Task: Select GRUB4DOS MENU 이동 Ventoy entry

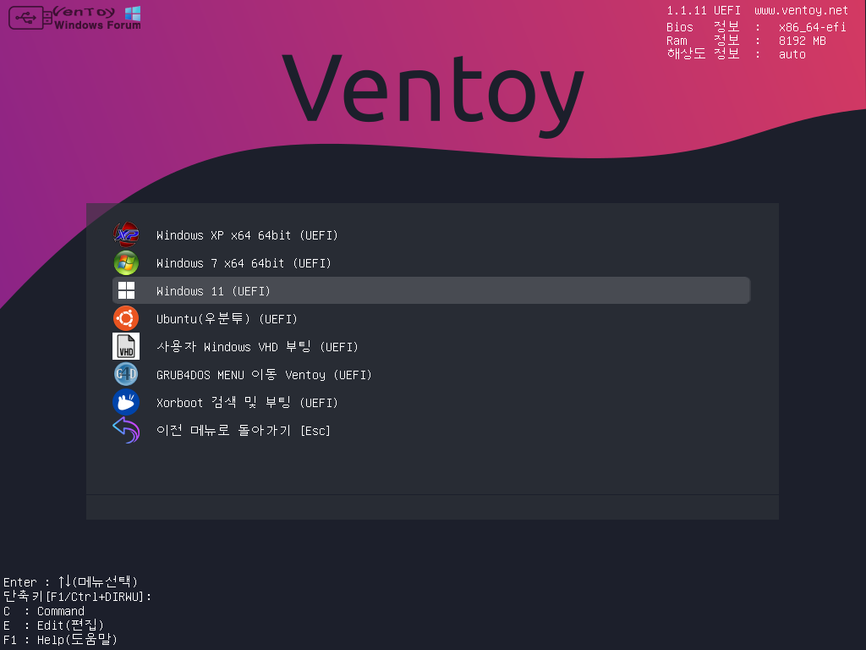Action: click(x=431, y=375)
